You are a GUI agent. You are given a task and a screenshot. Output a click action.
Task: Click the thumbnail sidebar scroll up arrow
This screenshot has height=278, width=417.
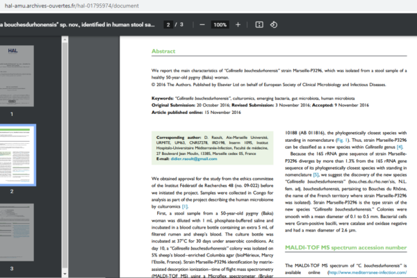[65, 40]
